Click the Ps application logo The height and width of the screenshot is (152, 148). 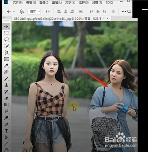point(6,2)
